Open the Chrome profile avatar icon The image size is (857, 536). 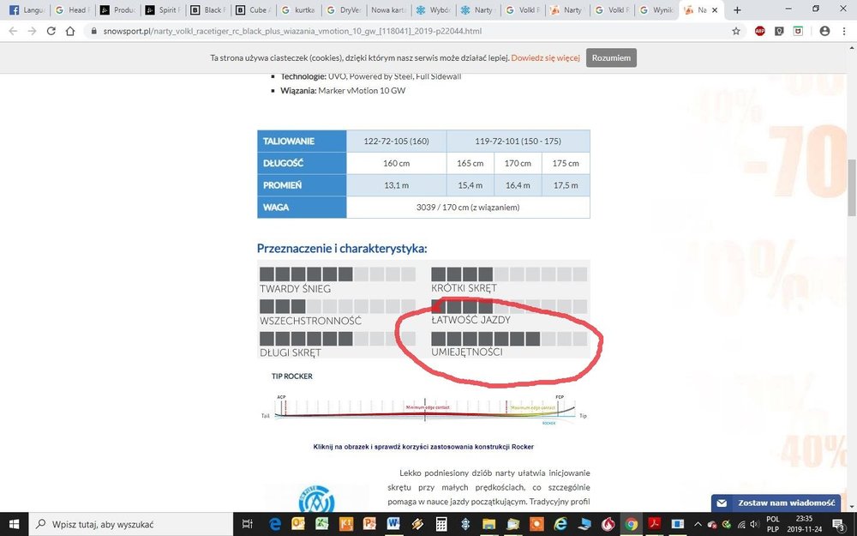[x=824, y=31]
